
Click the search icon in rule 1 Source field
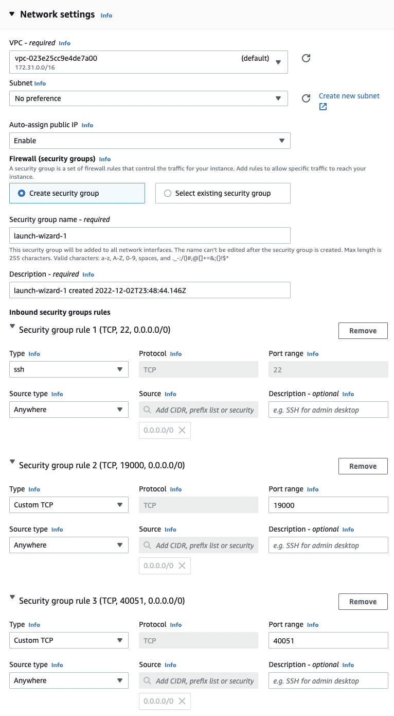point(147,410)
